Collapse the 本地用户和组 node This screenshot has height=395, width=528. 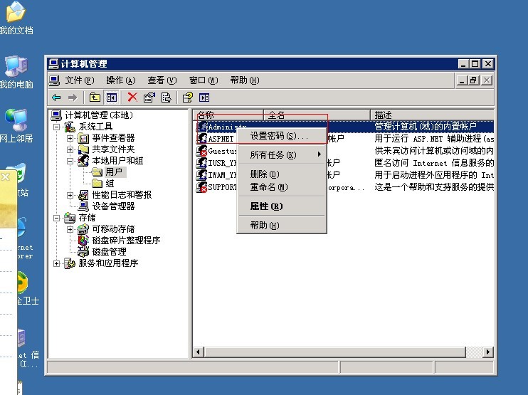click(70, 161)
